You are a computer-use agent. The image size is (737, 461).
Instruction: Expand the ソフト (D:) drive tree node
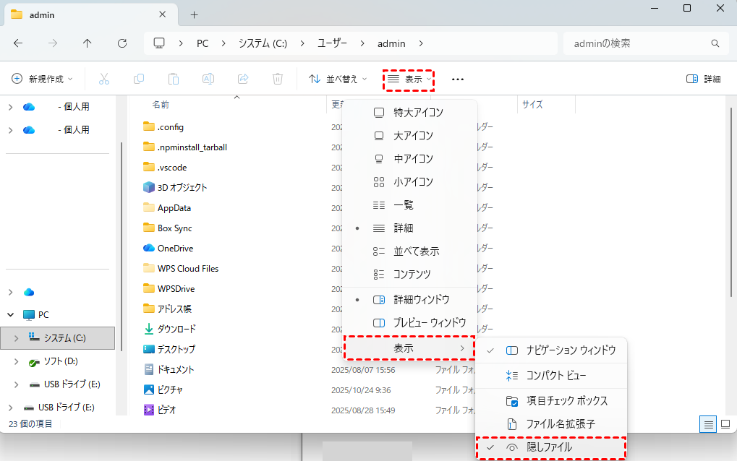[x=17, y=361]
